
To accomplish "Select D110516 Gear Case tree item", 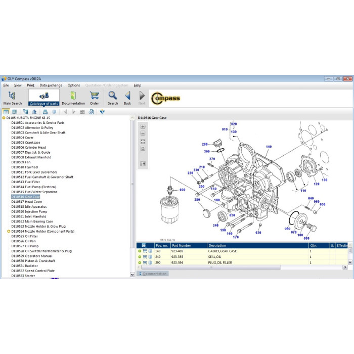I will click(x=25, y=197).
